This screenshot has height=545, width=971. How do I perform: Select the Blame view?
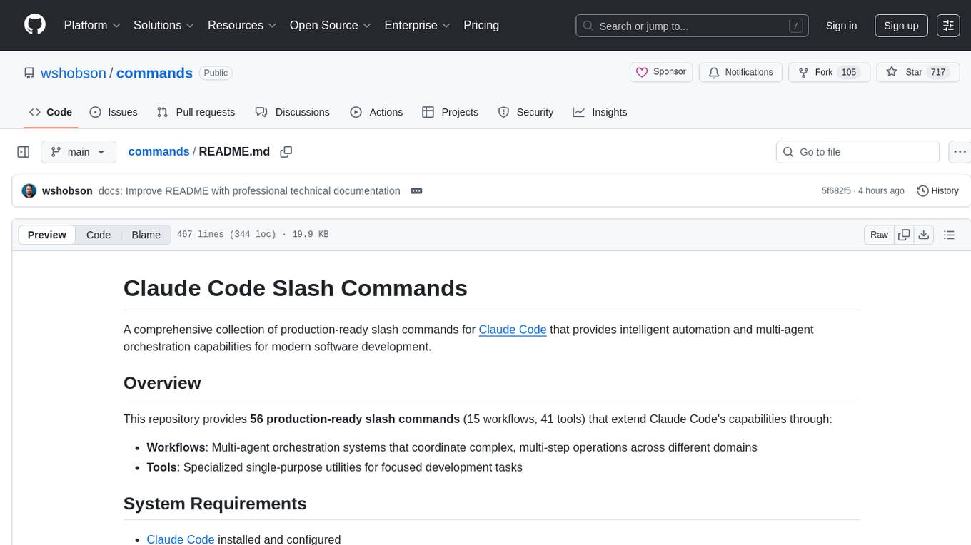click(146, 235)
